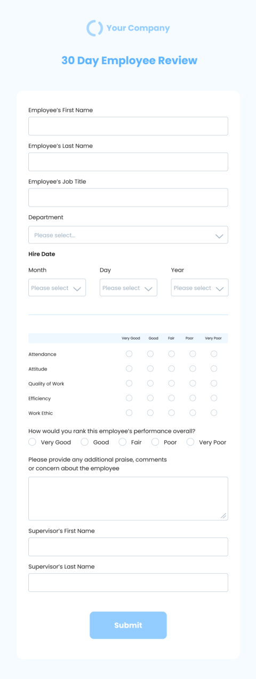Rate Attitude as Fair
This screenshot has width=256, height=679.
171,368
